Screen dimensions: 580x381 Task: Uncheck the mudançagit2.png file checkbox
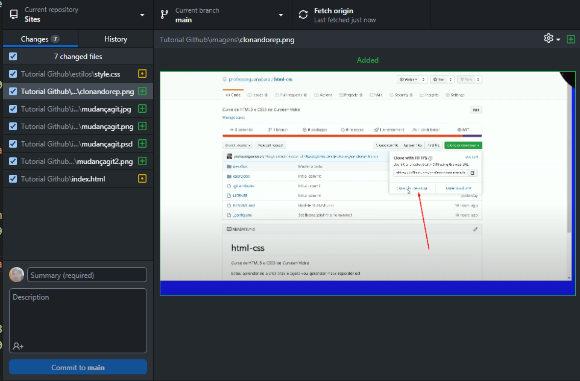pos(13,162)
